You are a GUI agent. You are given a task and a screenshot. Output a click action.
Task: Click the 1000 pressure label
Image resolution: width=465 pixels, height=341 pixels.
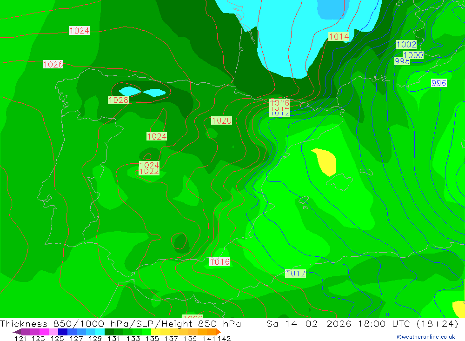coord(413,55)
